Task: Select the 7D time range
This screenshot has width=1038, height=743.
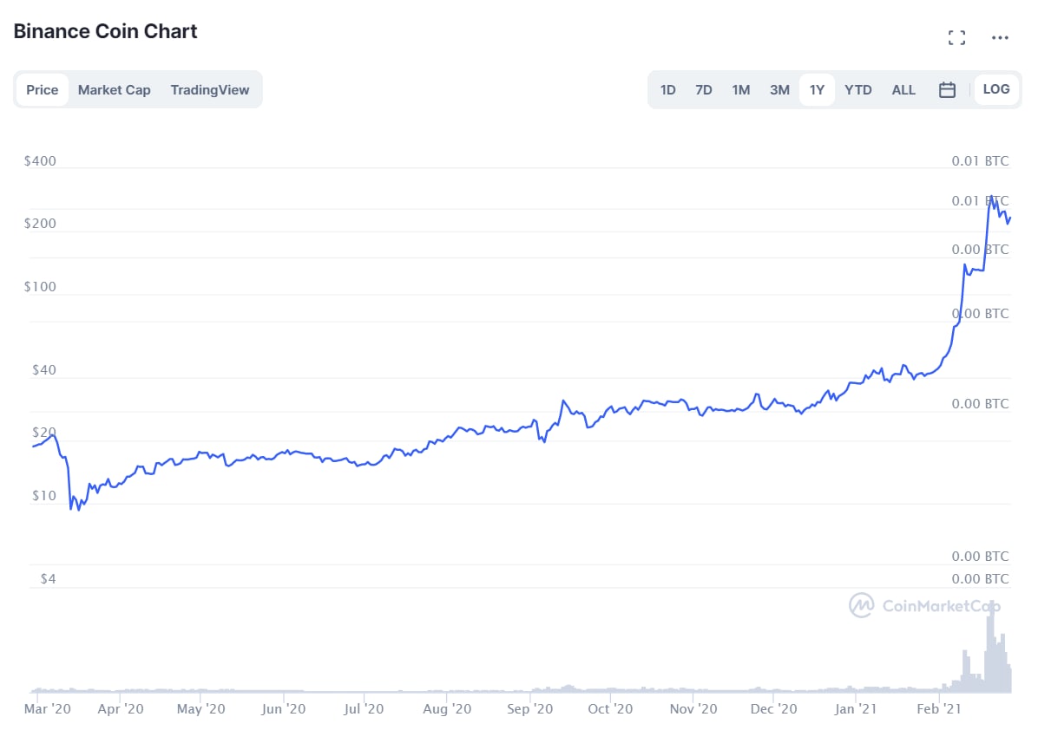Action: click(x=704, y=90)
